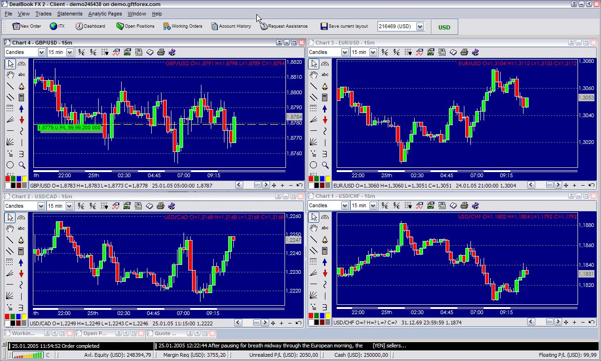Expand the Candles chart type dropdown in Chart 4
Image resolution: width=601 pixels, height=361 pixels.
41,52
